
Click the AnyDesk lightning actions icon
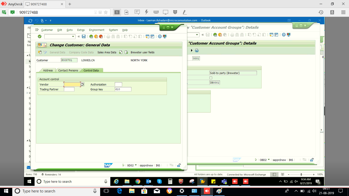pos(147,12)
